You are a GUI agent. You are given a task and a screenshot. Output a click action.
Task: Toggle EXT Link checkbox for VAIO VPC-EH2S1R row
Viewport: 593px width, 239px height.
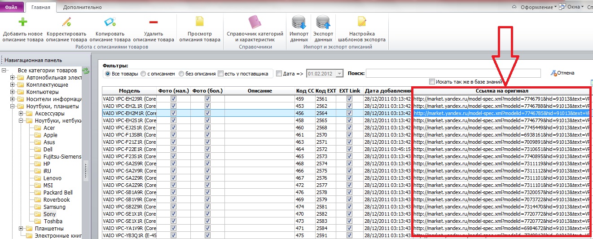point(350,120)
